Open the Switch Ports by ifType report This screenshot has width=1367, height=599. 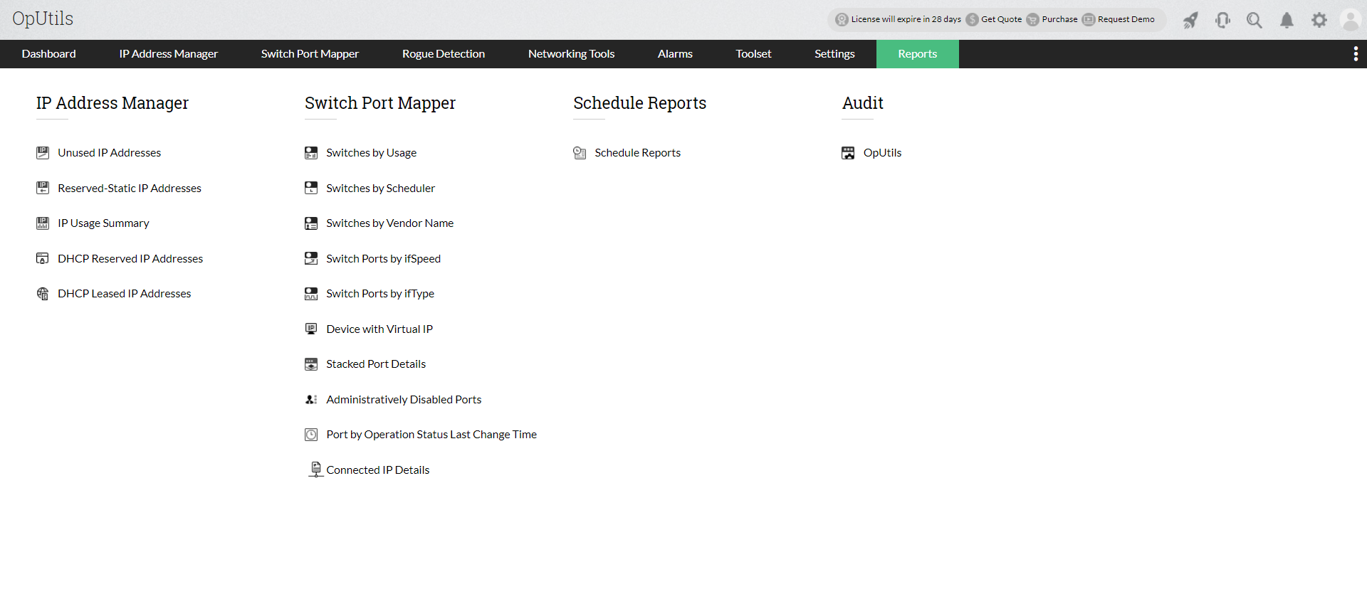[x=380, y=294]
